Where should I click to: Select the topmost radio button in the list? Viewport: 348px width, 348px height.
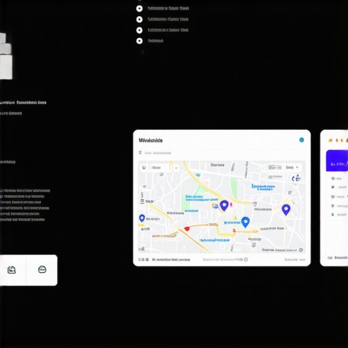coord(139,9)
